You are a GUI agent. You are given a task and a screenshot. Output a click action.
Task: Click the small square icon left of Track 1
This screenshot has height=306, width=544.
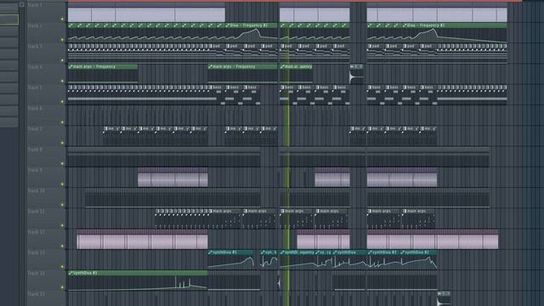(x=22, y=4)
